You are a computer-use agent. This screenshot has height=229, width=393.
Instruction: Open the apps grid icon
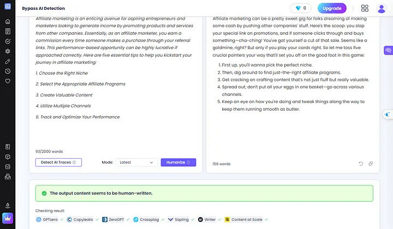tap(365, 8)
